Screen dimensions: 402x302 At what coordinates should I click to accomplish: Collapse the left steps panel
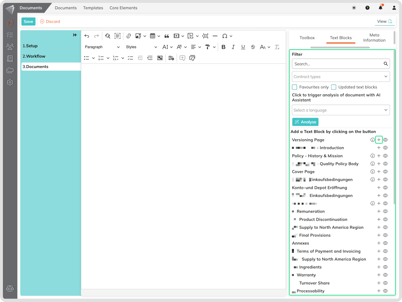75,35
